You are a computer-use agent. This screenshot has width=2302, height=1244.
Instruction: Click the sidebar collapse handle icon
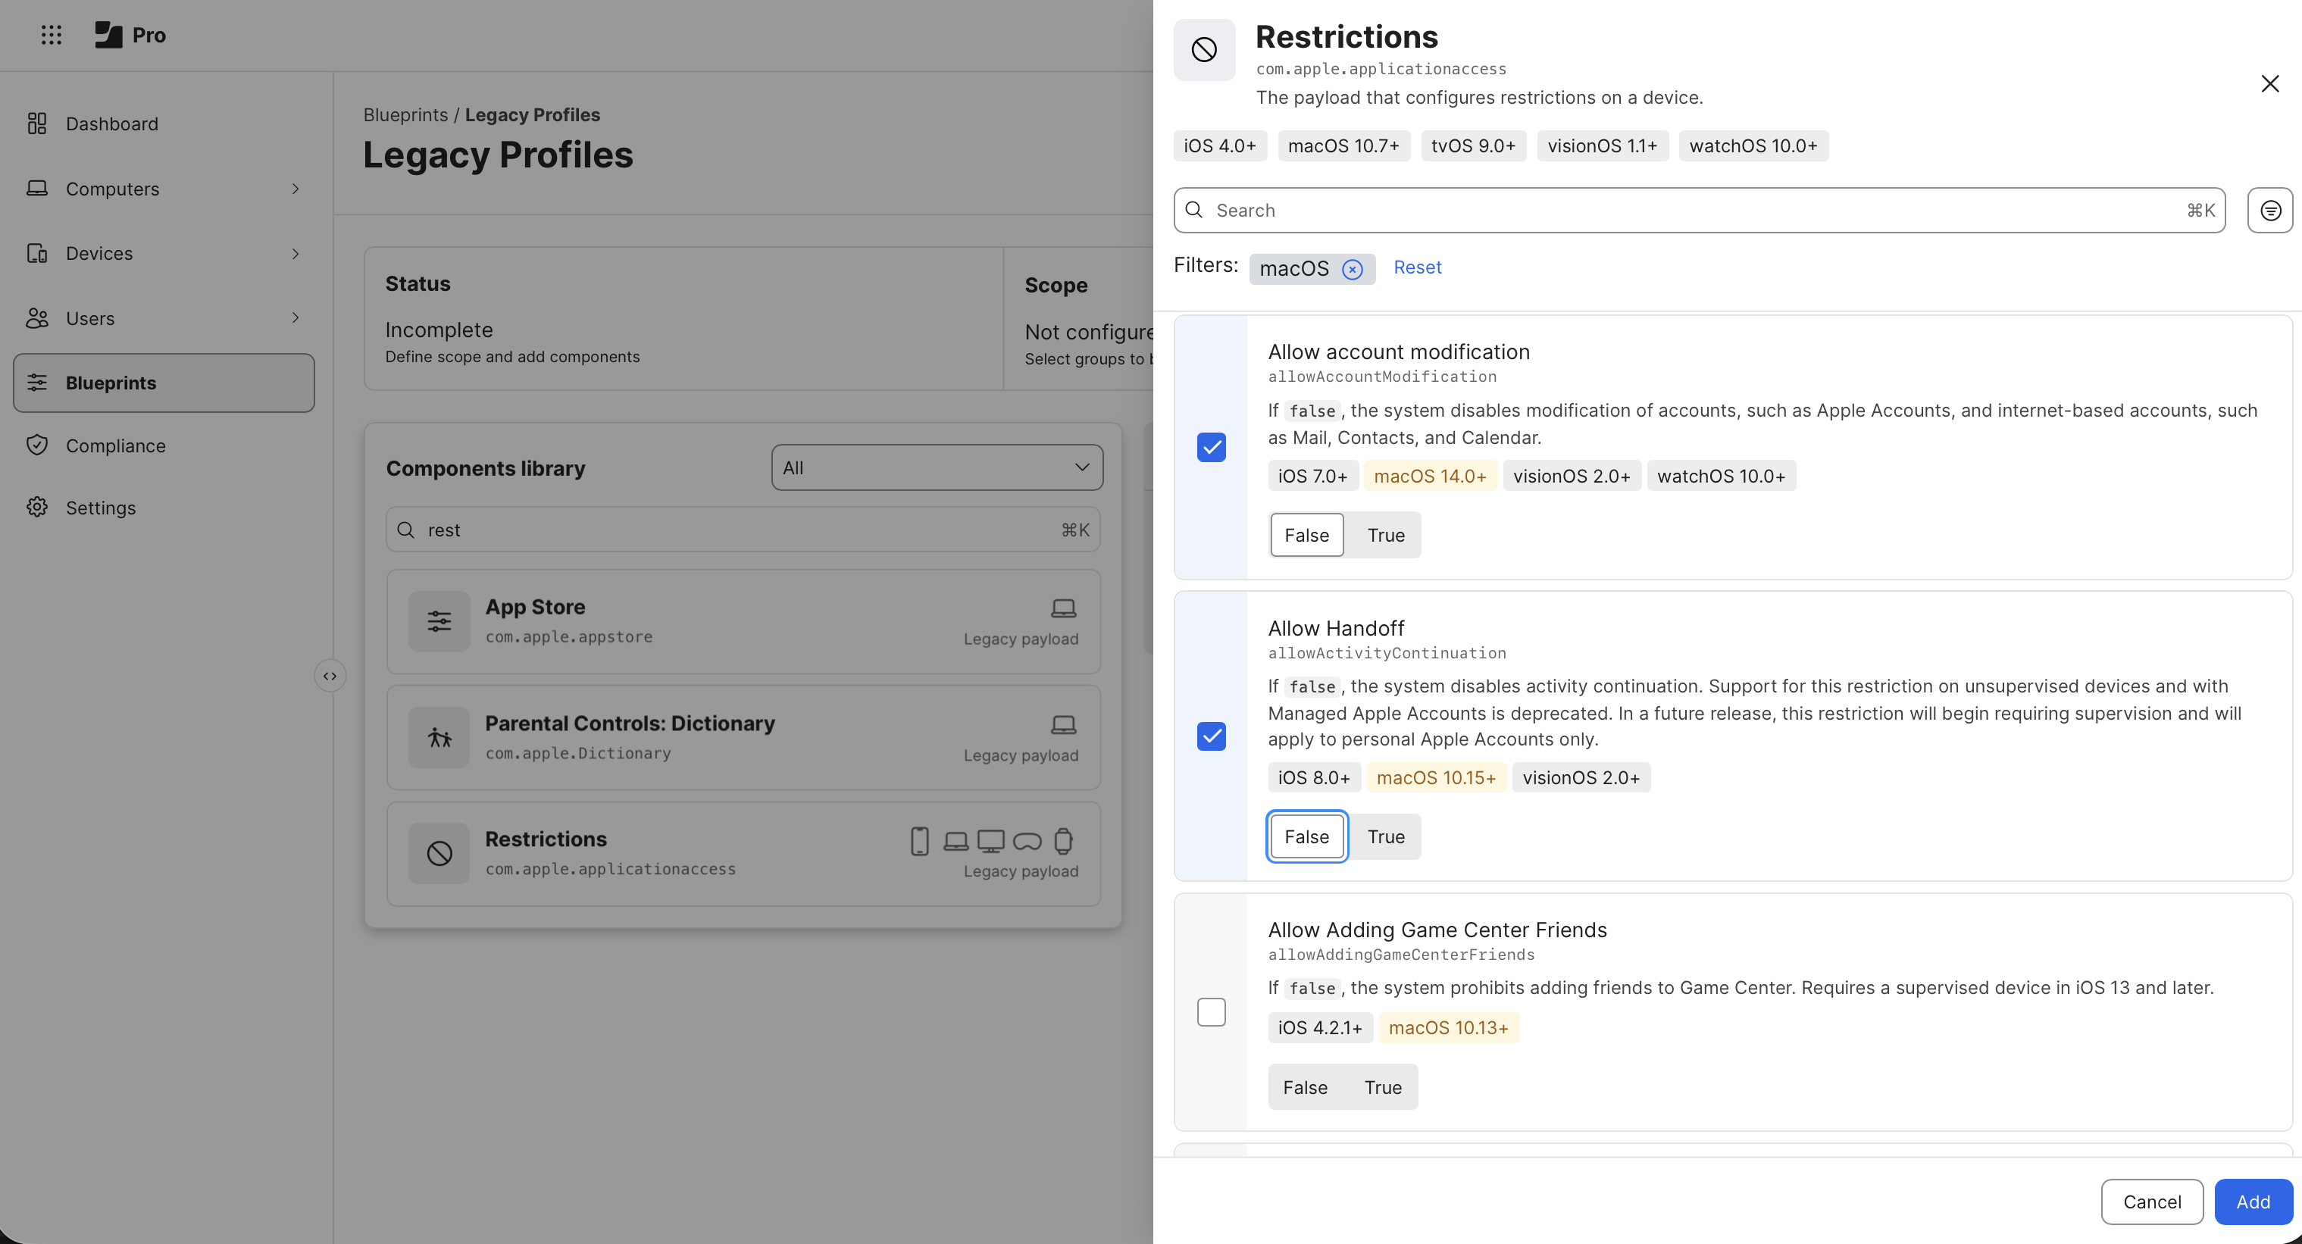(330, 676)
